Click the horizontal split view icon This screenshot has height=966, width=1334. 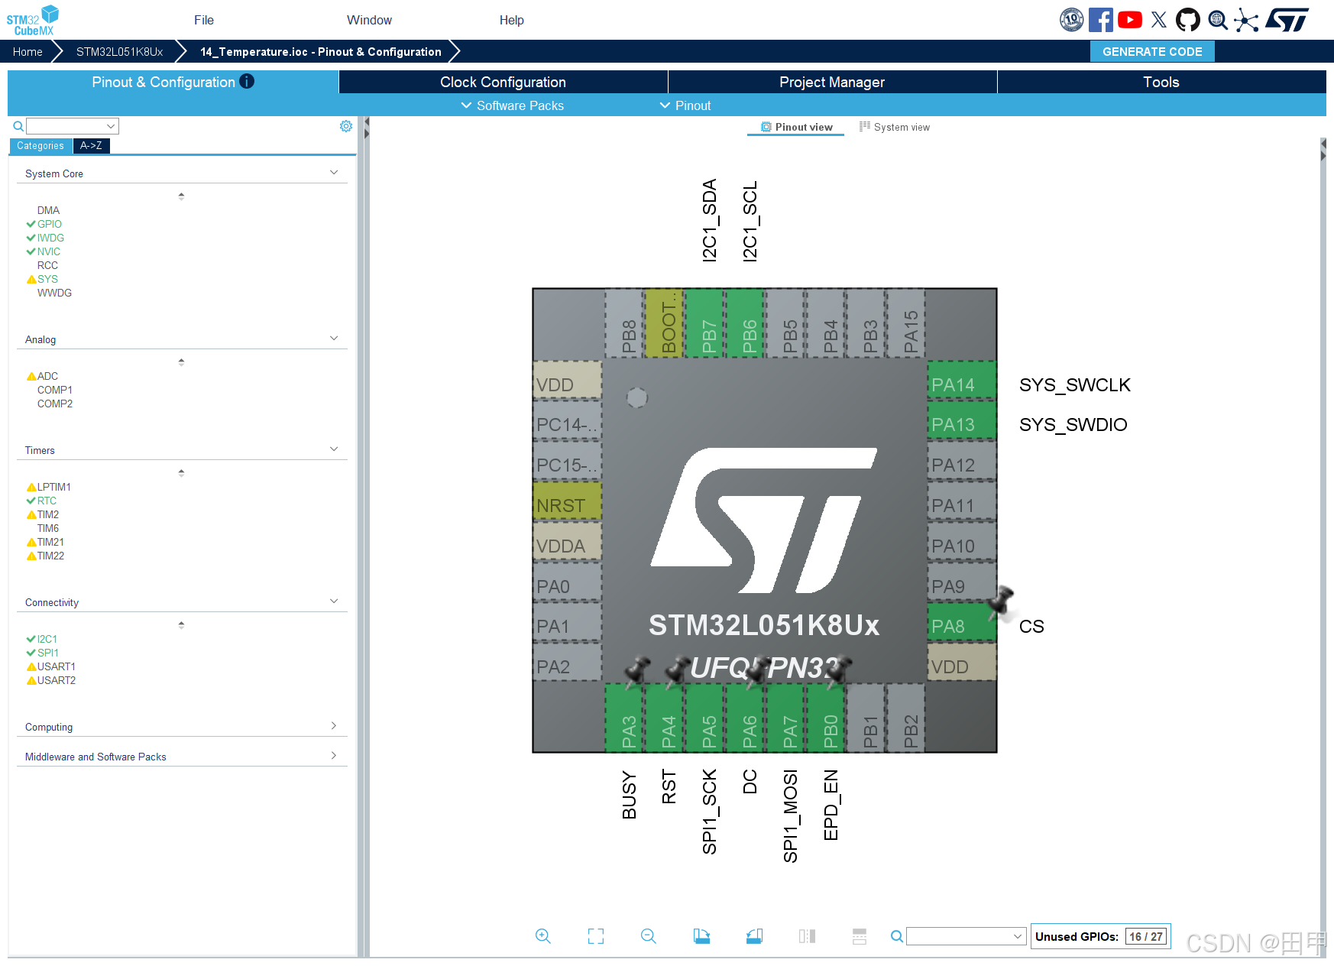click(860, 936)
